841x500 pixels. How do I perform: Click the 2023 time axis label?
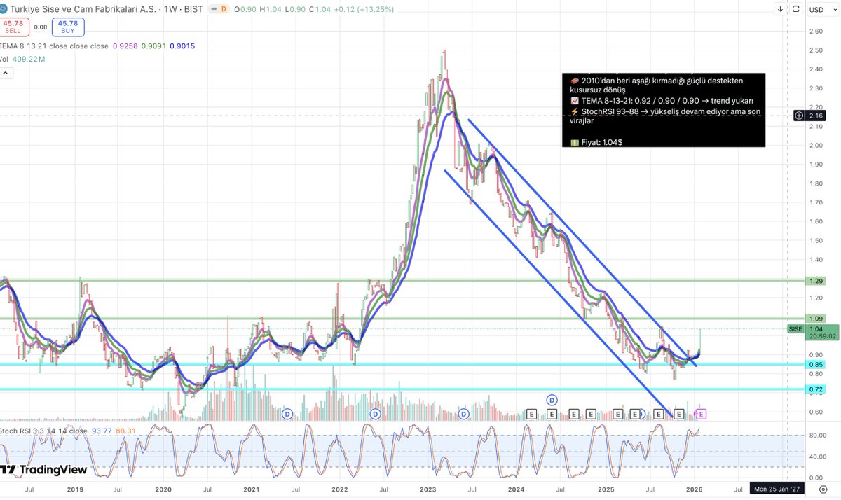coord(428,488)
